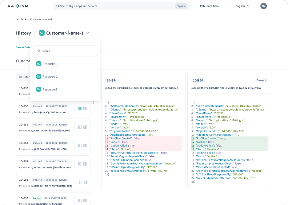Select left-pane compare icon for version 104955
Viewport: 288px width, 205px height.
point(80,109)
